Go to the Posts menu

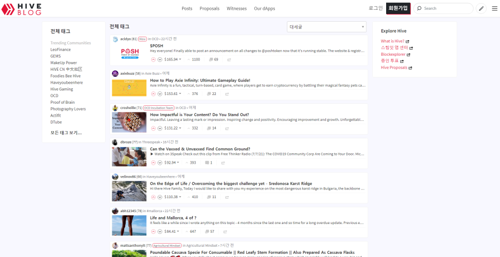187,9
